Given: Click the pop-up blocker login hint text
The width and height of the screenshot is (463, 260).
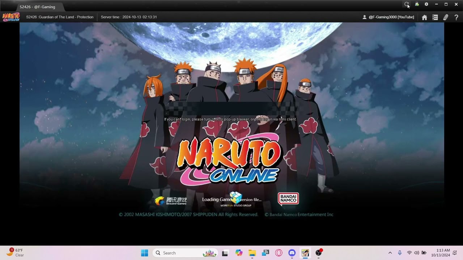Looking at the screenshot, I should 230,119.
